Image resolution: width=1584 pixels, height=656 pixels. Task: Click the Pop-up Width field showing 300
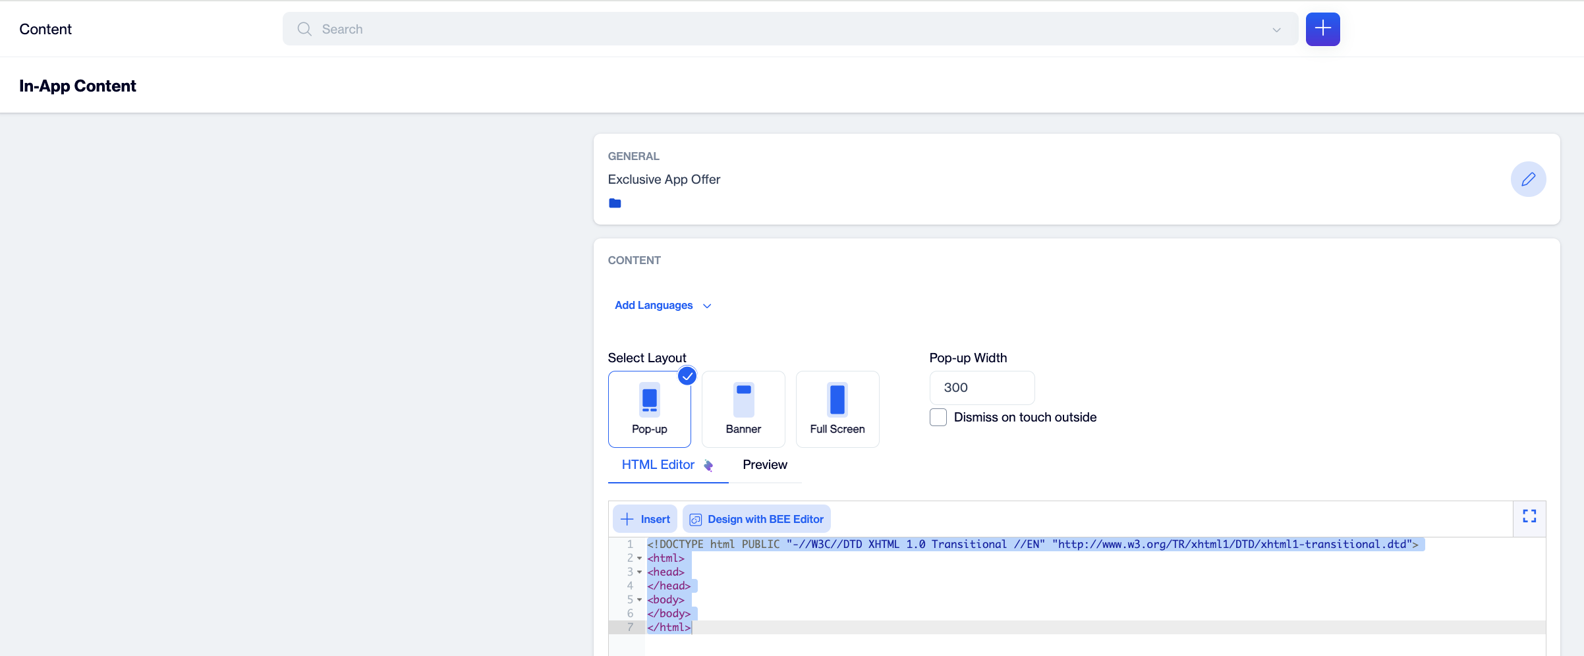click(982, 388)
